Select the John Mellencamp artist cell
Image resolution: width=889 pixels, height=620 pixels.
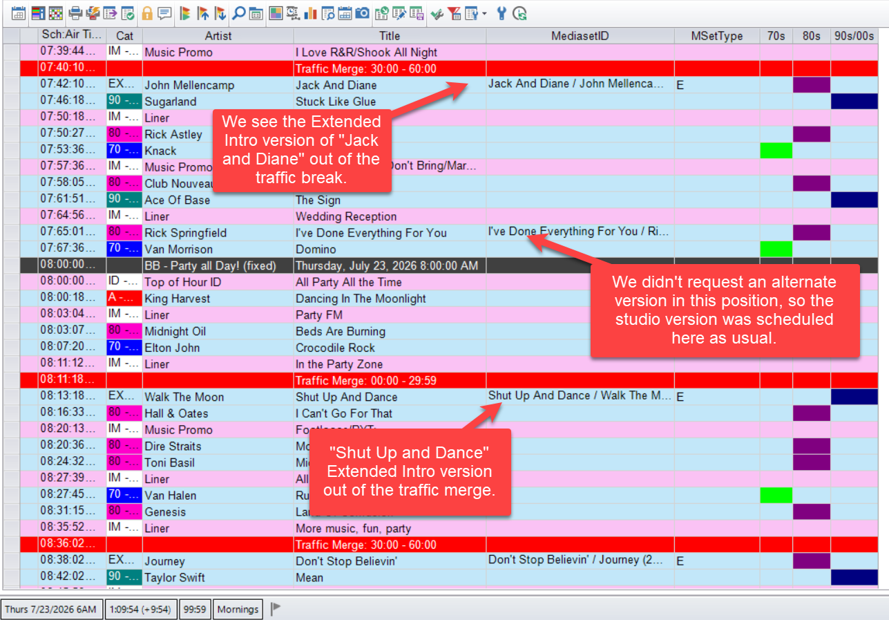pos(218,85)
